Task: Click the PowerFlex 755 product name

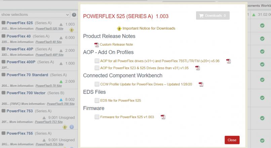Action: [20, 134]
